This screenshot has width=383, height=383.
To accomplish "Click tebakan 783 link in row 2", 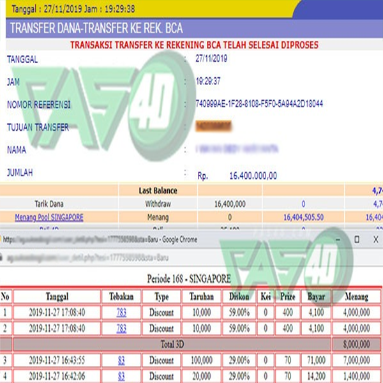I will [121, 328].
